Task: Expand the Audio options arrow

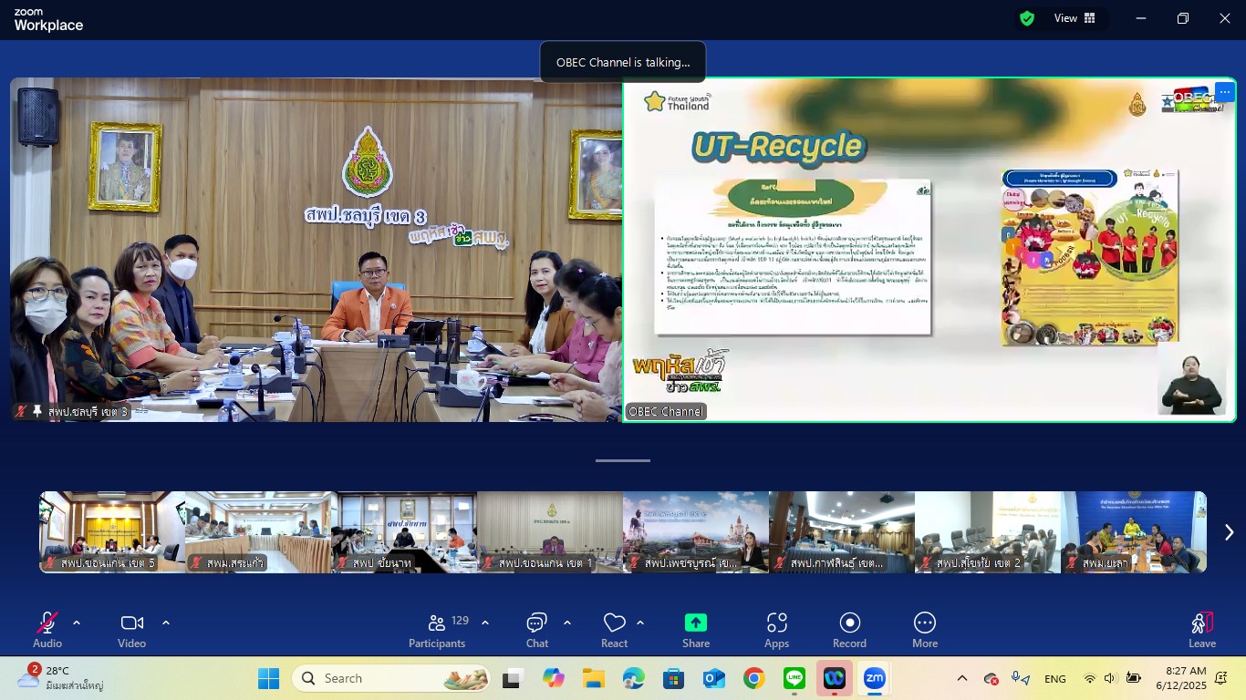Action: pyautogui.click(x=77, y=623)
